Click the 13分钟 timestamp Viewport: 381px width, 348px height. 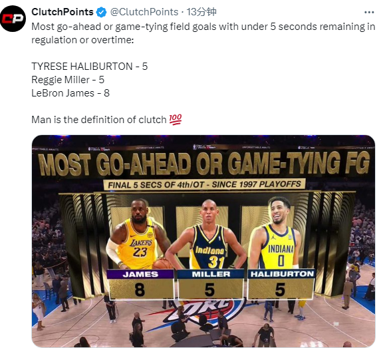pos(201,12)
